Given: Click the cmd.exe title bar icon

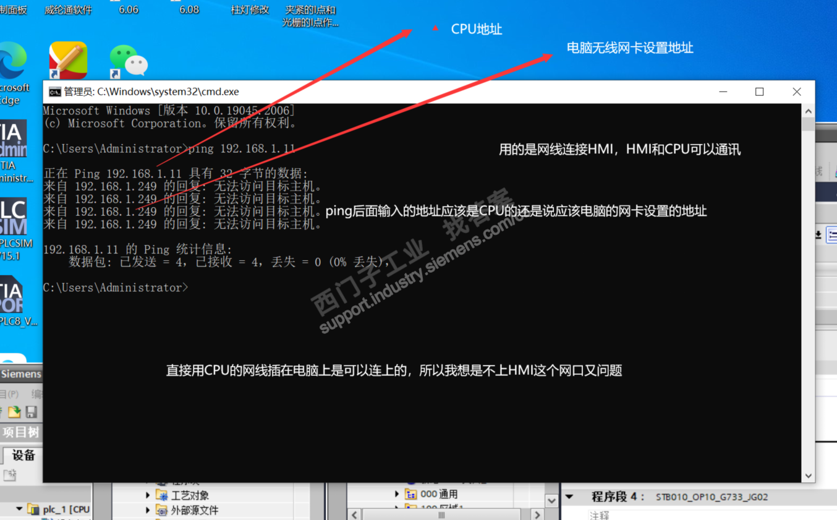Looking at the screenshot, I should [x=55, y=92].
